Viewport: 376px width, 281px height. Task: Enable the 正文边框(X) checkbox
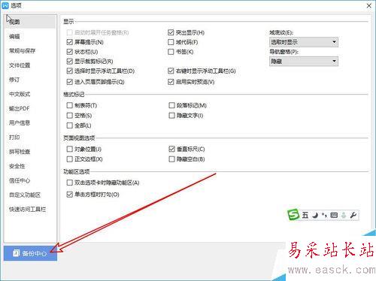pyautogui.click(x=70, y=159)
